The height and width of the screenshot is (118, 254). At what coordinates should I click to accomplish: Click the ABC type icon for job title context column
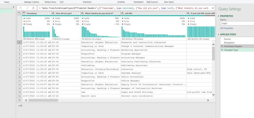click(188, 13)
